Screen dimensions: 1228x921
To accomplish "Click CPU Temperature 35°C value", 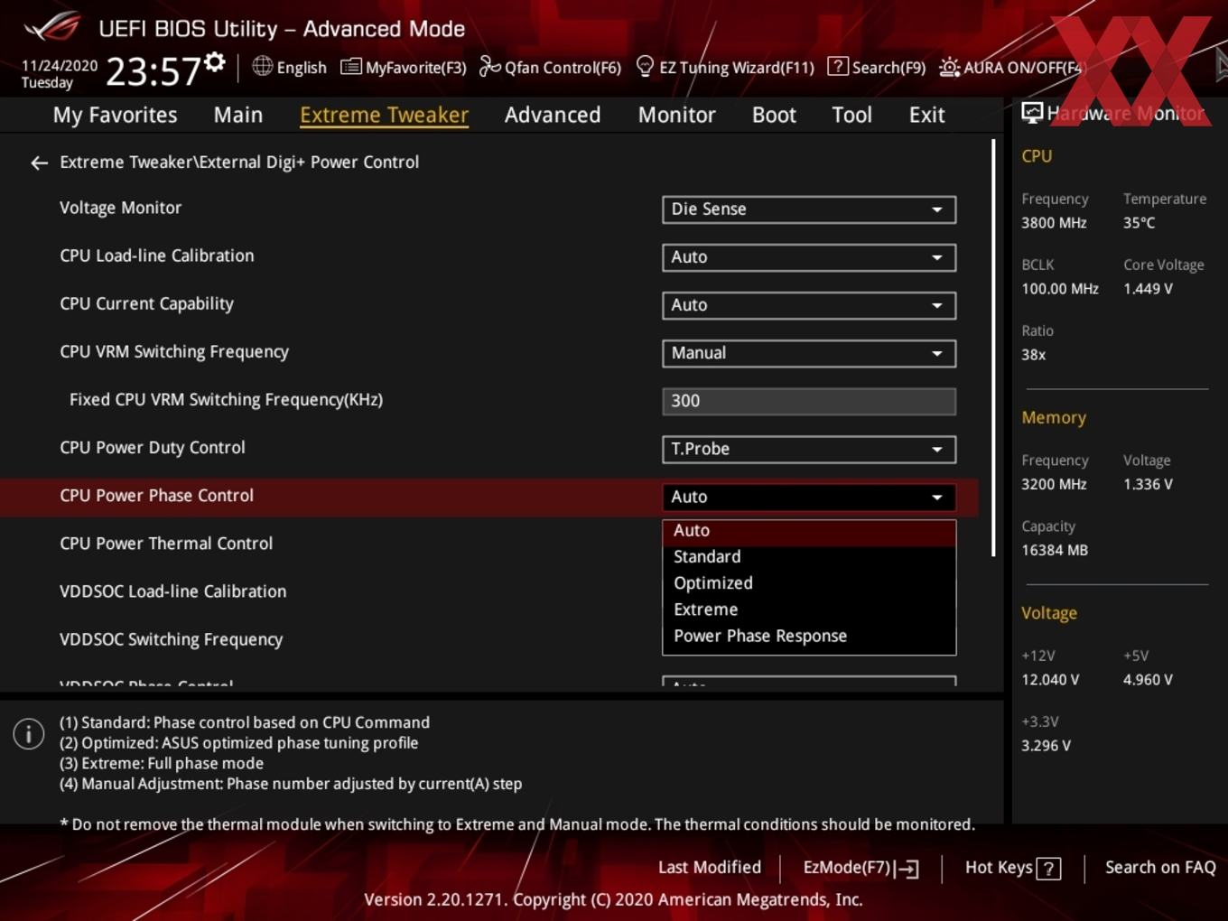I will click(x=1139, y=223).
